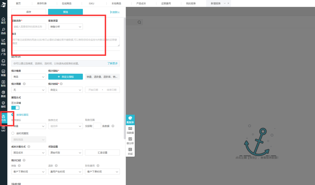Viewport: 315px width, 185px height.
Task: Click the 汇率设置 button
Action: click(102, 152)
